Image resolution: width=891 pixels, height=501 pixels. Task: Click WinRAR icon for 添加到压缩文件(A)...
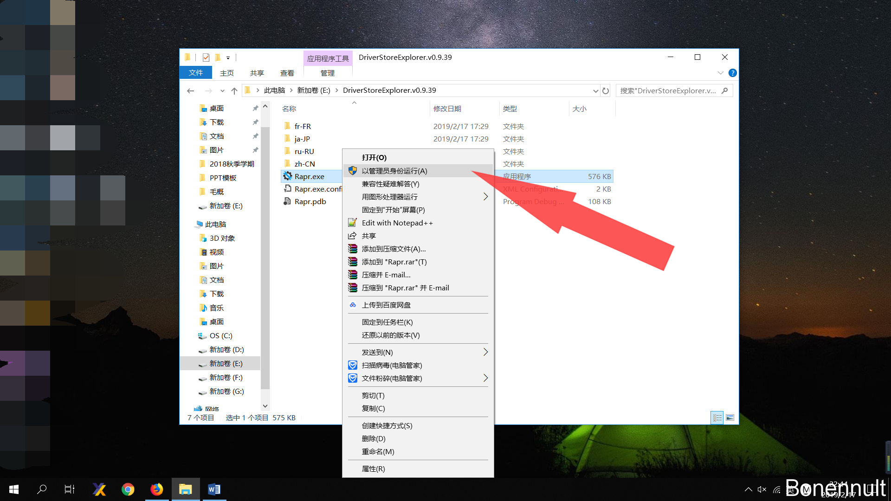tap(353, 249)
